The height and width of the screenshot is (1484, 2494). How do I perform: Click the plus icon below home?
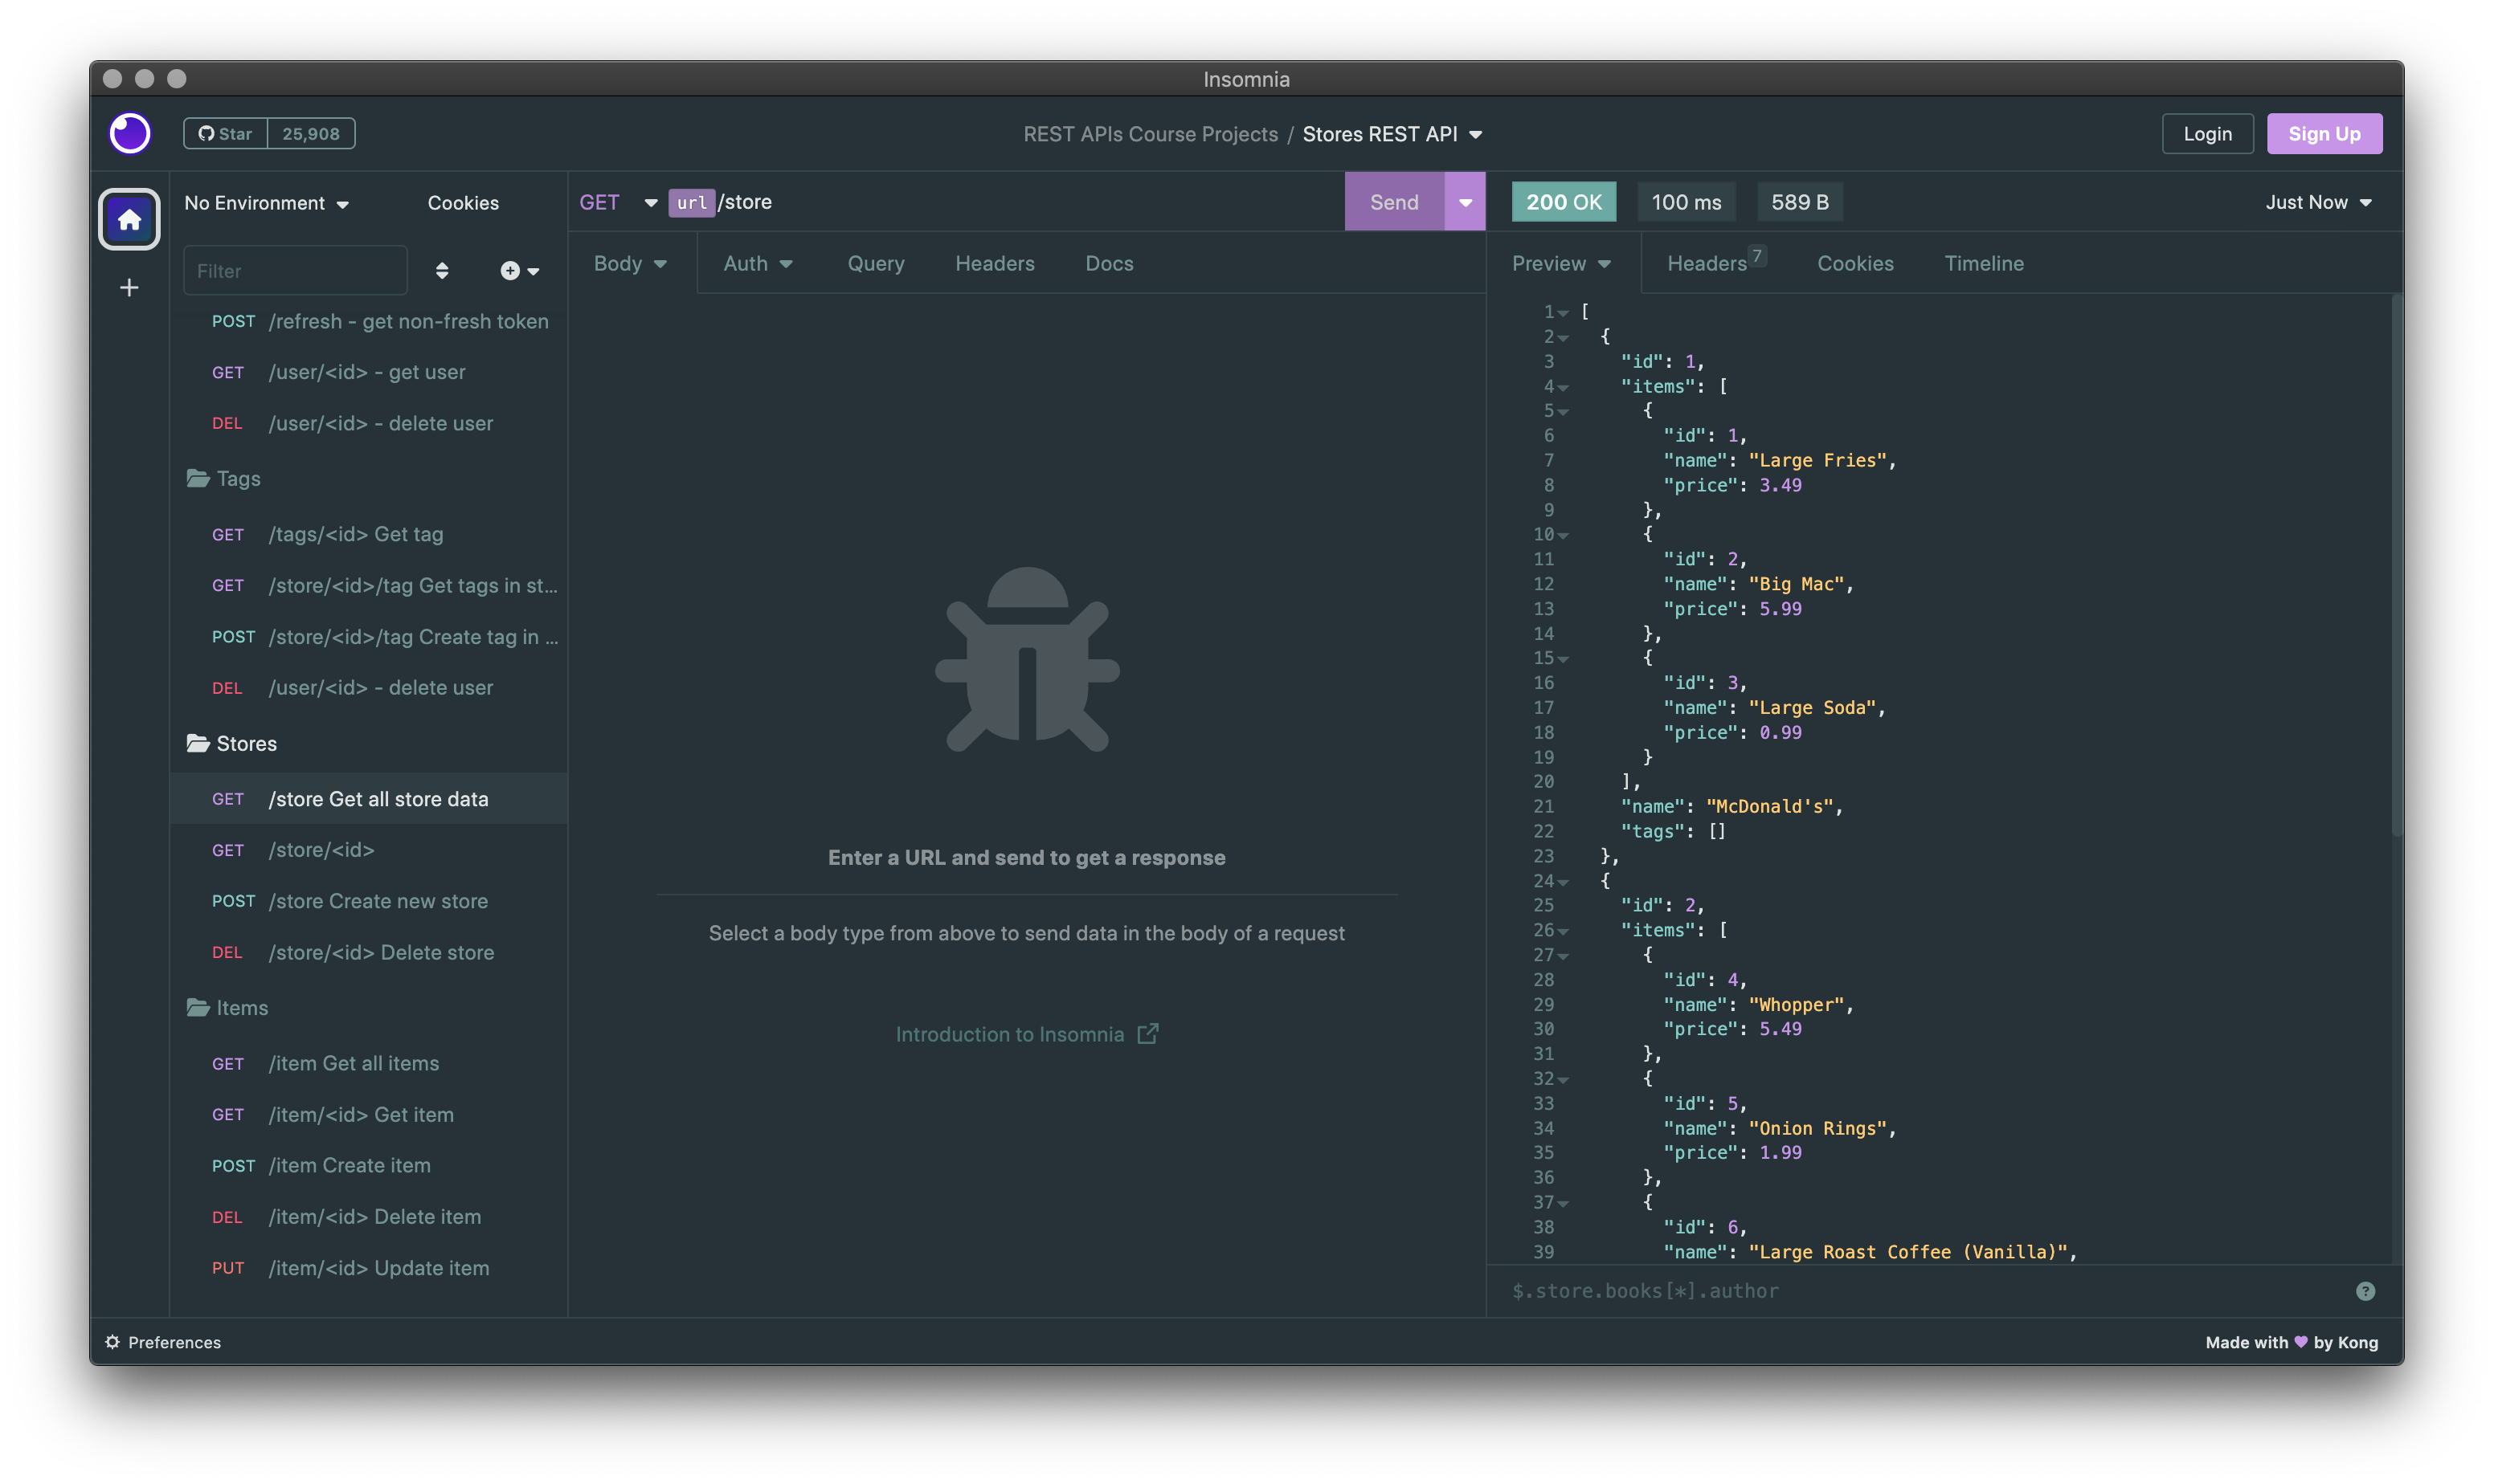click(x=129, y=288)
